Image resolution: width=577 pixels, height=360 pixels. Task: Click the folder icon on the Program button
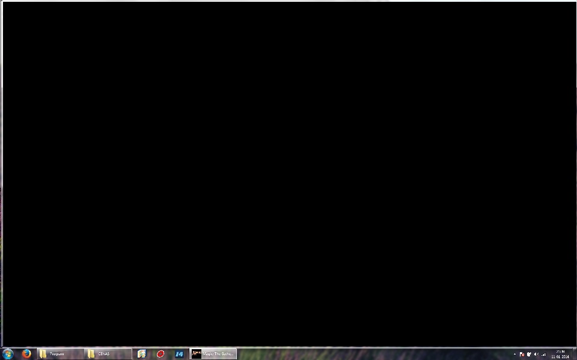pos(43,354)
